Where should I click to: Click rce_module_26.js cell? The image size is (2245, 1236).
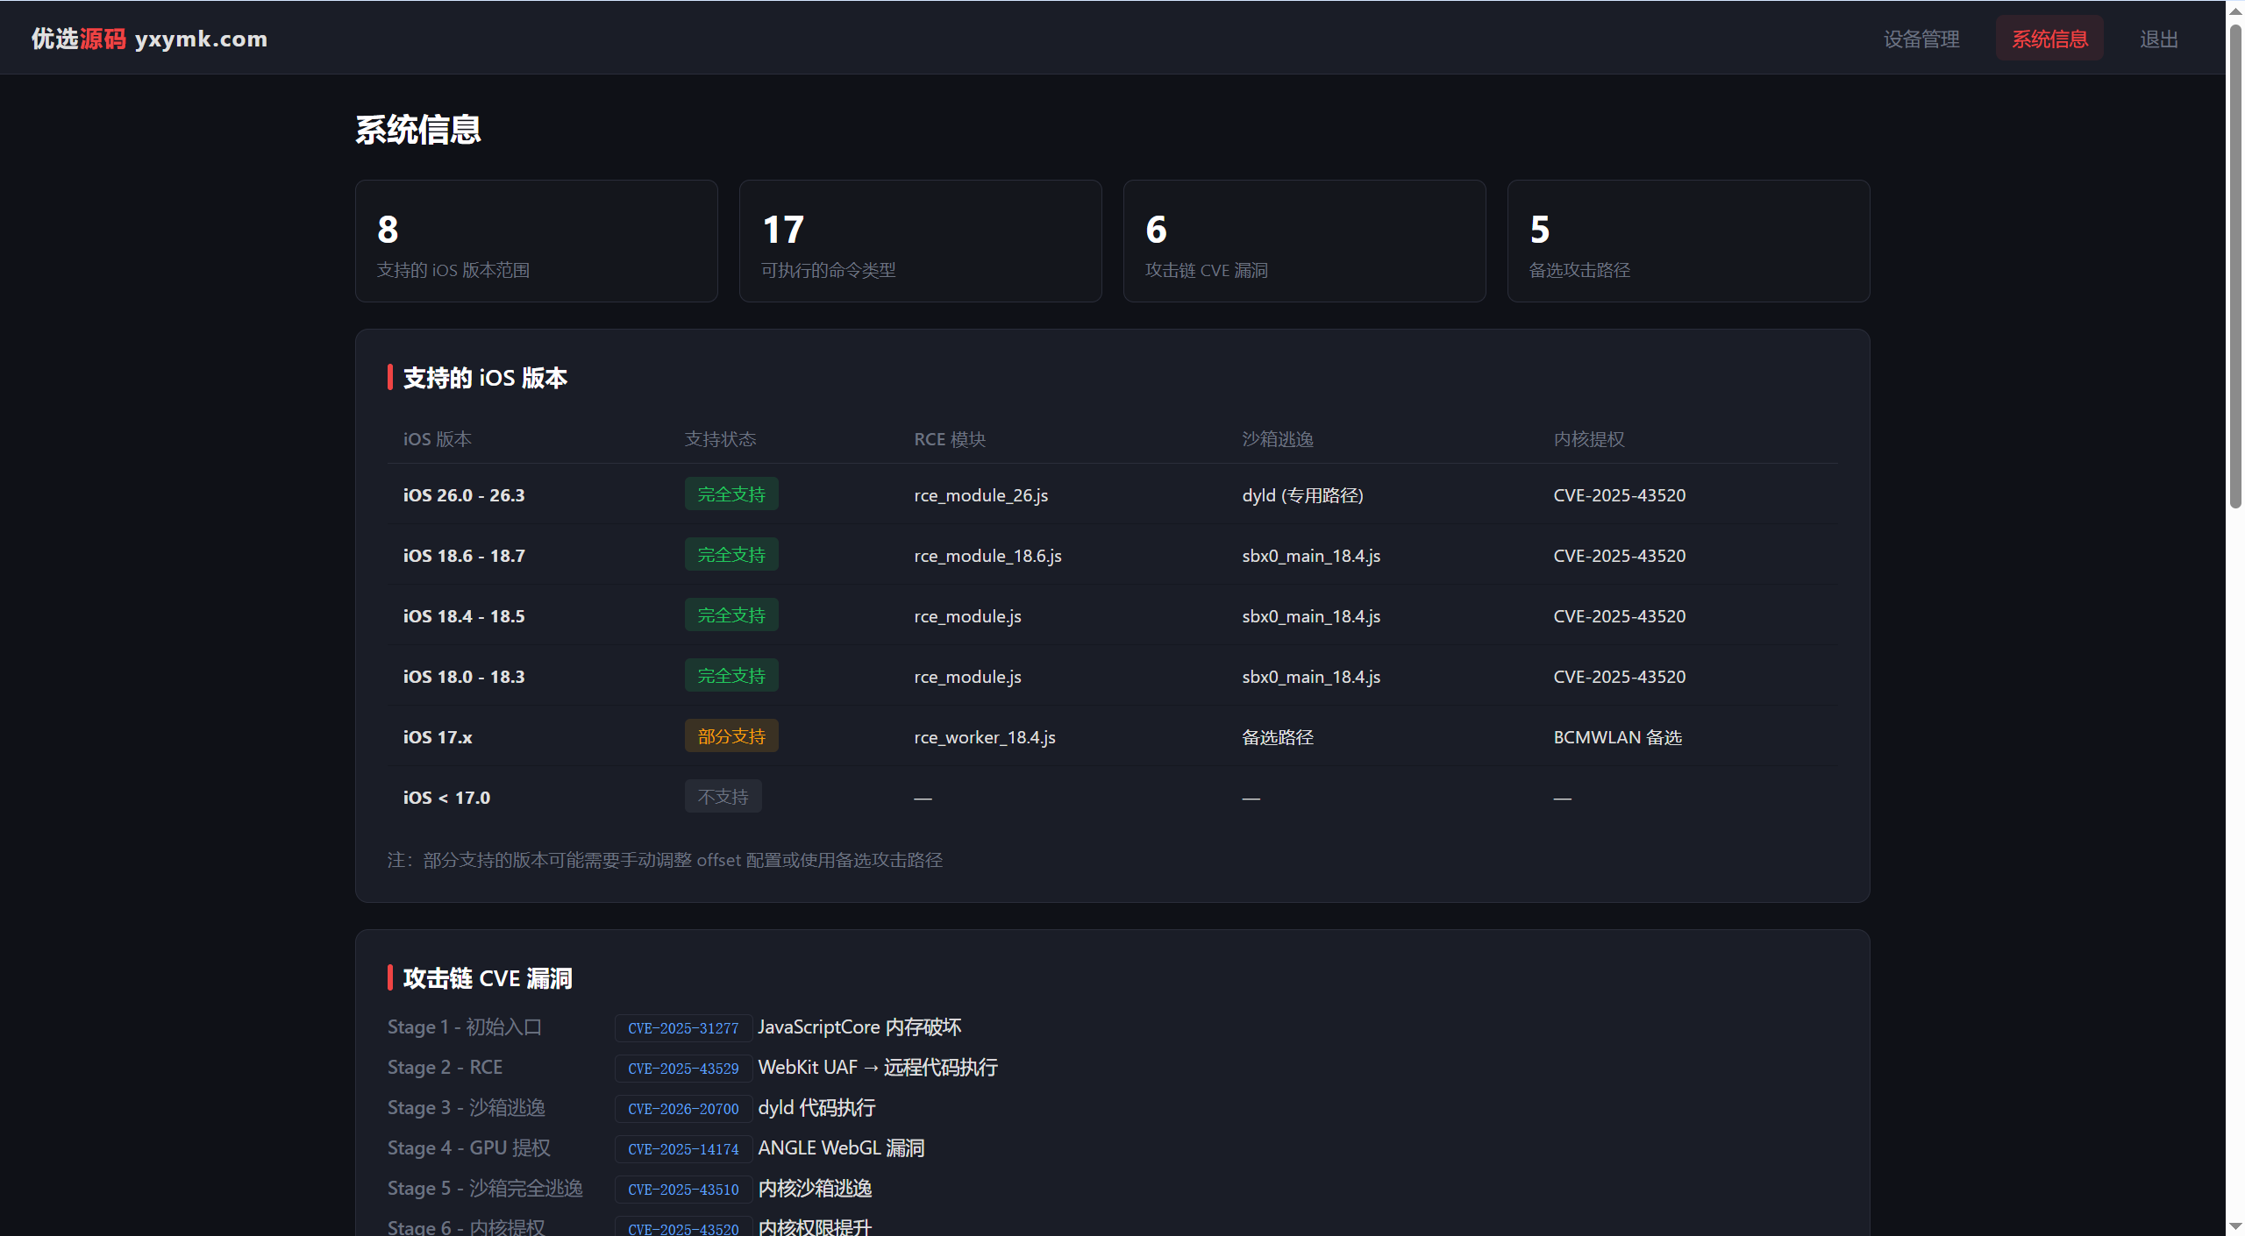click(x=980, y=495)
